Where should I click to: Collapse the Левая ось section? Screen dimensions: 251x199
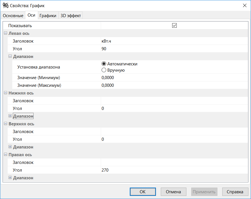pyautogui.click(x=5, y=33)
